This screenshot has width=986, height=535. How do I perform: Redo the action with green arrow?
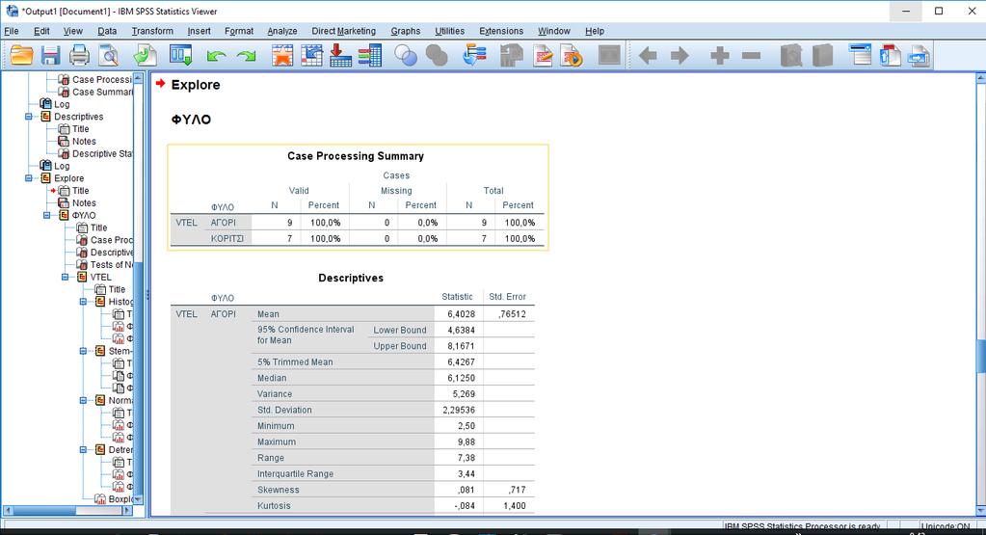point(246,56)
